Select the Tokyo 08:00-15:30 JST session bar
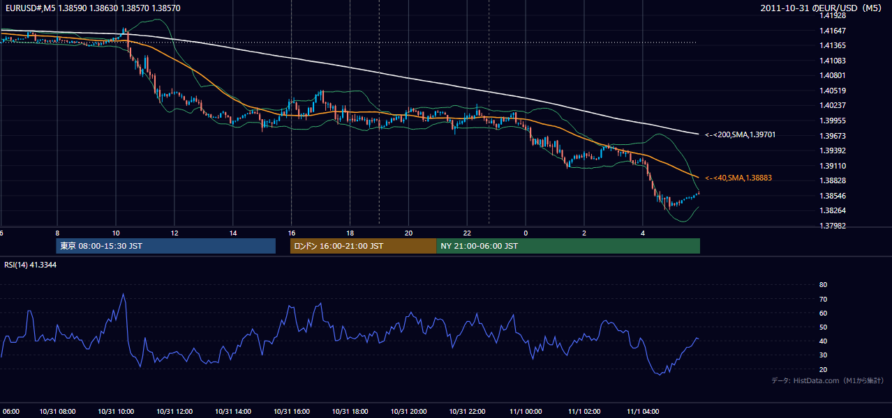The width and height of the screenshot is (892, 418). click(166, 246)
